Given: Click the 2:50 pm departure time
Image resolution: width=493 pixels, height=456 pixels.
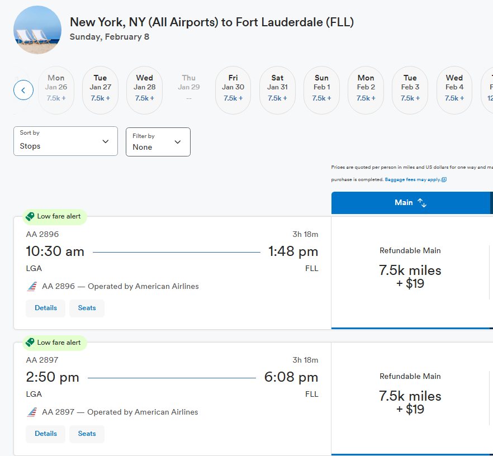Looking at the screenshot, I should pyautogui.click(x=53, y=377).
